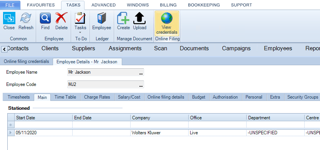Select the Main tab
This screenshot has width=320, height=150.
[x=42, y=97]
